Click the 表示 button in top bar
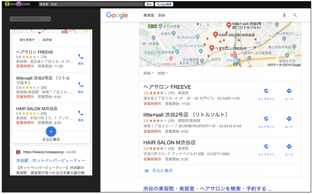 click(149, 4)
